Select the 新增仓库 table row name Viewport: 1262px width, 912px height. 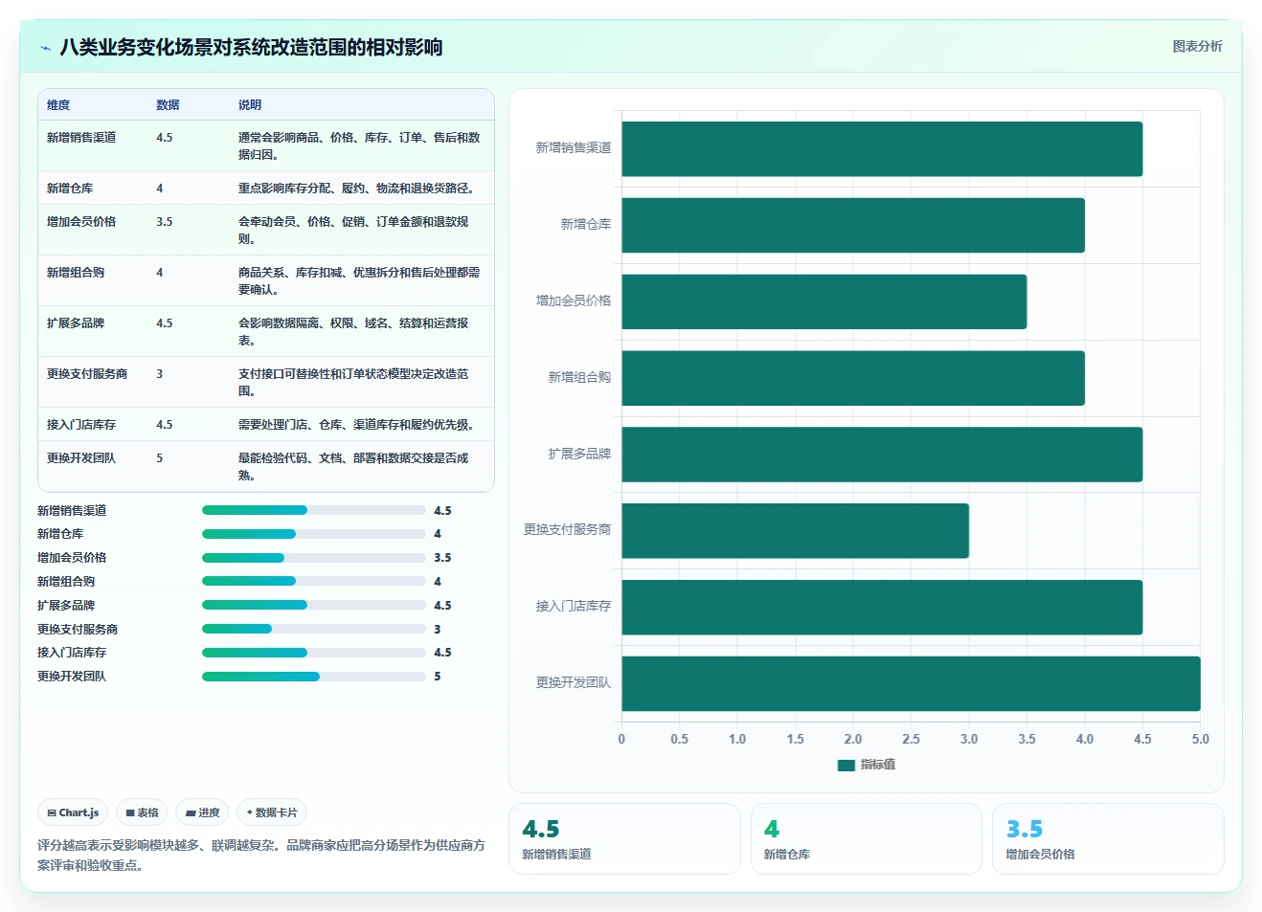click(x=70, y=189)
